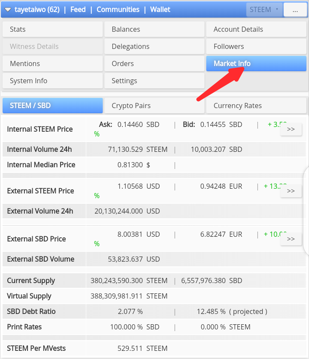Open the Feed link

pyautogui.click(x=78, y=9)
